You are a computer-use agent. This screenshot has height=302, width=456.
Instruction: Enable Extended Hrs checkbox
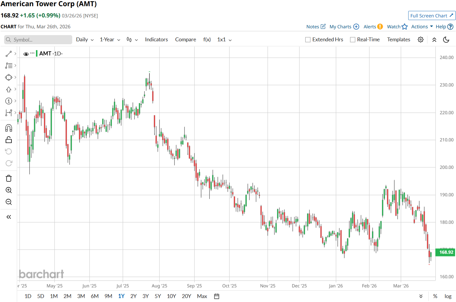[x=308, y=40]
